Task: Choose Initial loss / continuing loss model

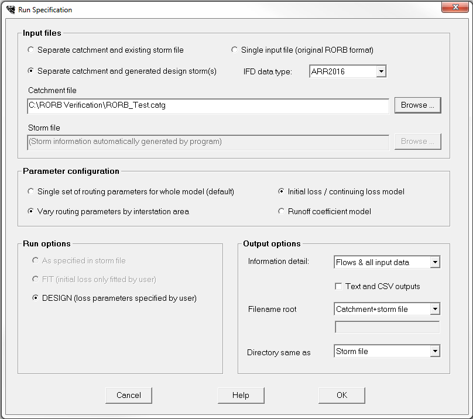Action: pos(282,191)
